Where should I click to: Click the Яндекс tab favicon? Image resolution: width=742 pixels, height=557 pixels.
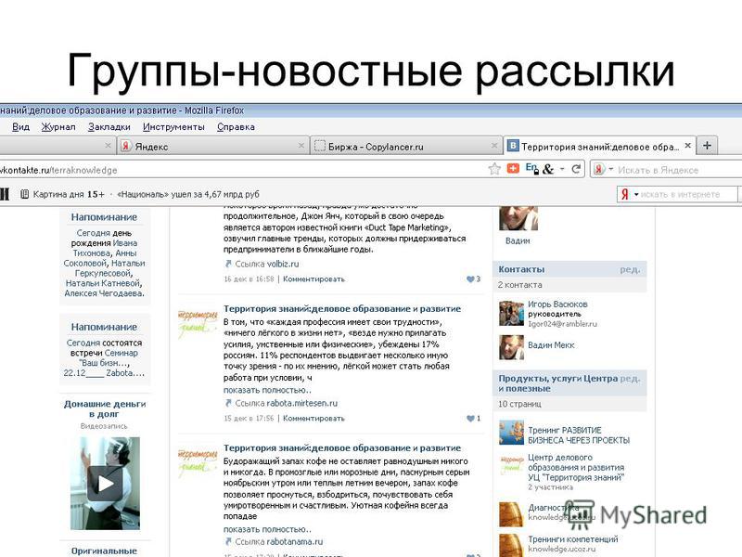[125, 146]
